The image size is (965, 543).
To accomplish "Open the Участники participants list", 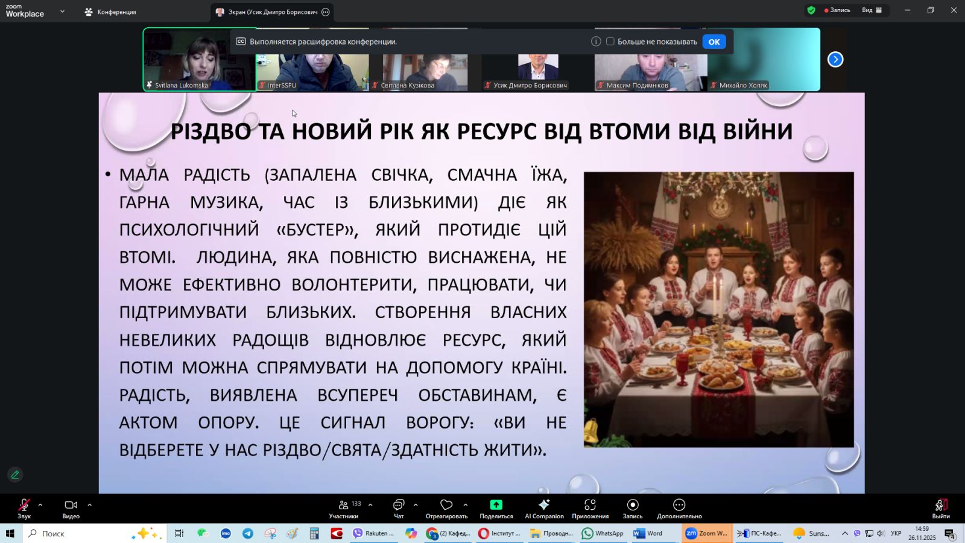I will coord(344,507).
